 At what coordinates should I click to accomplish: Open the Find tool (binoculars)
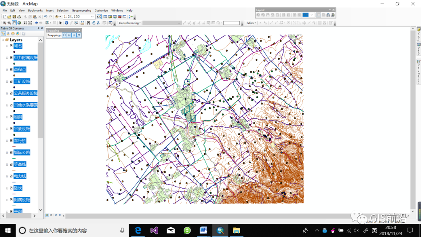[88, 23]
